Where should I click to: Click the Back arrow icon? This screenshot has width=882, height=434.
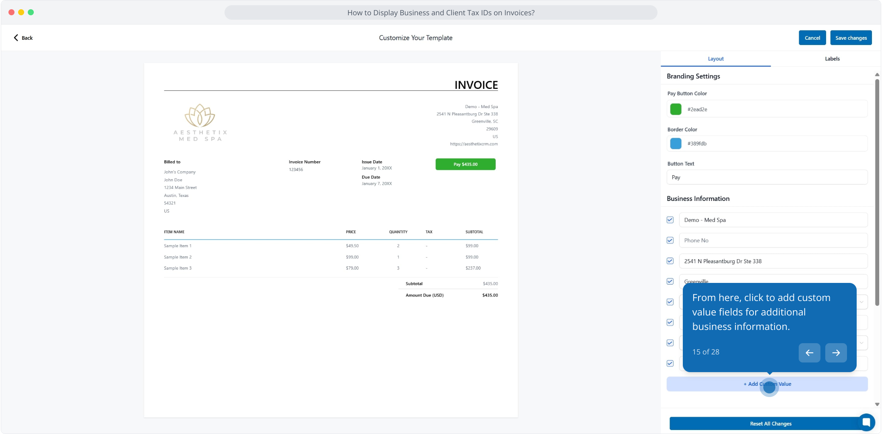[x=16, y=38]
